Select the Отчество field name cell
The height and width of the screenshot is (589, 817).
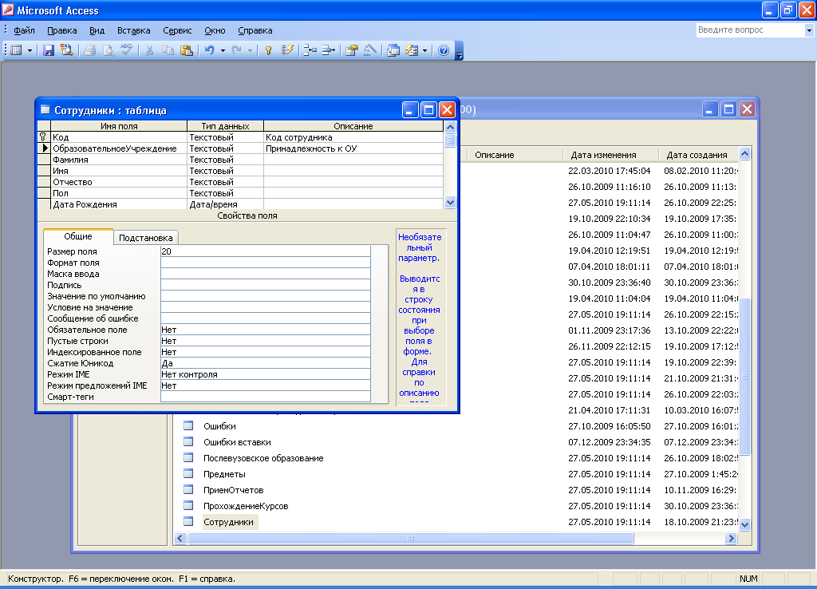coord(119,182)
